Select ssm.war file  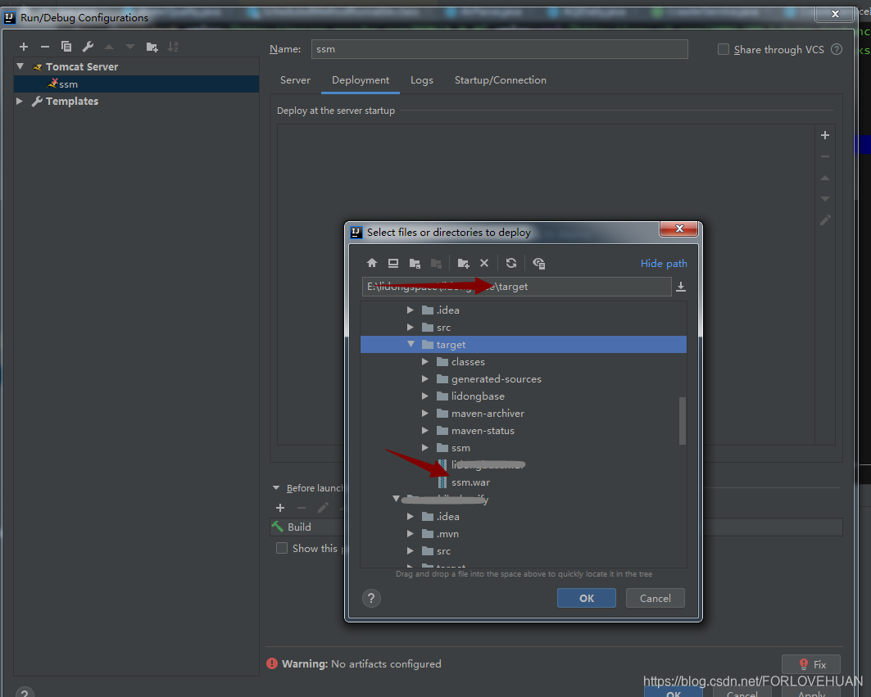click(x=470, y=482)
